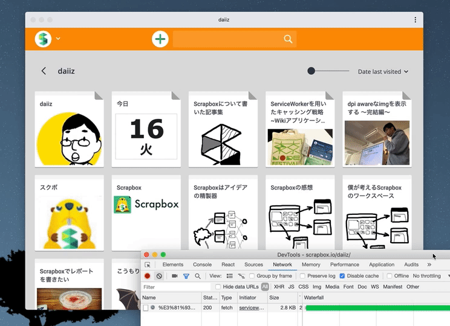Image resolution: width=450 pixels, height=326 pixels.
Task: Switch to the Application tab in DevTools
Action: 382,264
